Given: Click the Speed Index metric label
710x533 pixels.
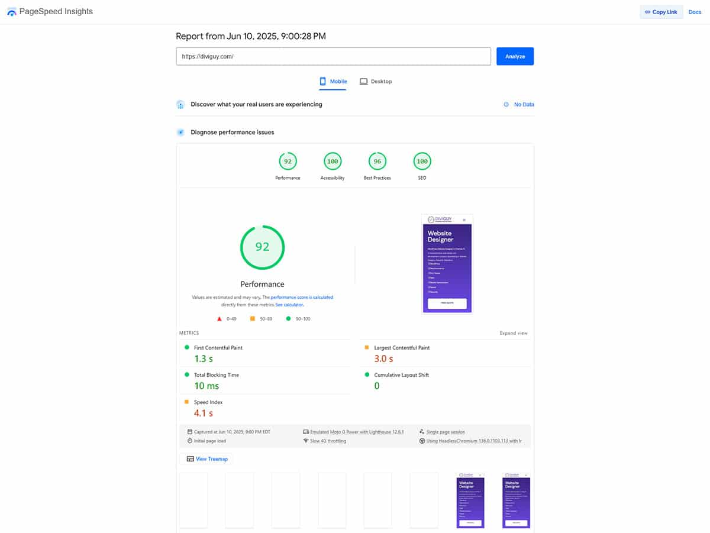Looking at the screenshot, I should (207, 402).
